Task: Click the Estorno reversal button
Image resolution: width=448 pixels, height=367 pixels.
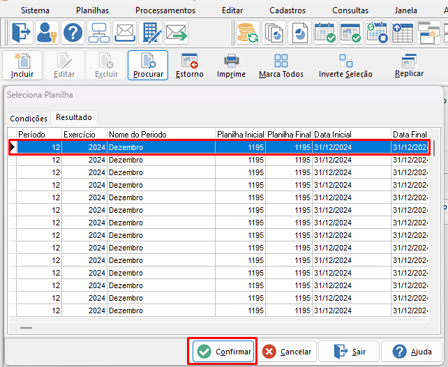Action: [x=190, y=65]
